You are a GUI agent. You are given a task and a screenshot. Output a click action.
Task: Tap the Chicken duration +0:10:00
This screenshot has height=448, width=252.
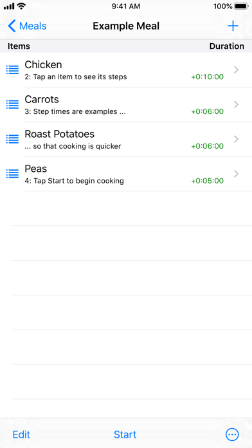tap(208, 77)
